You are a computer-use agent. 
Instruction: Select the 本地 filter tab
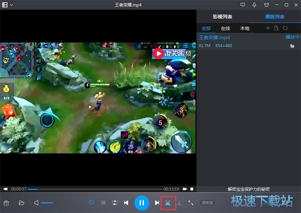point(245,28)
